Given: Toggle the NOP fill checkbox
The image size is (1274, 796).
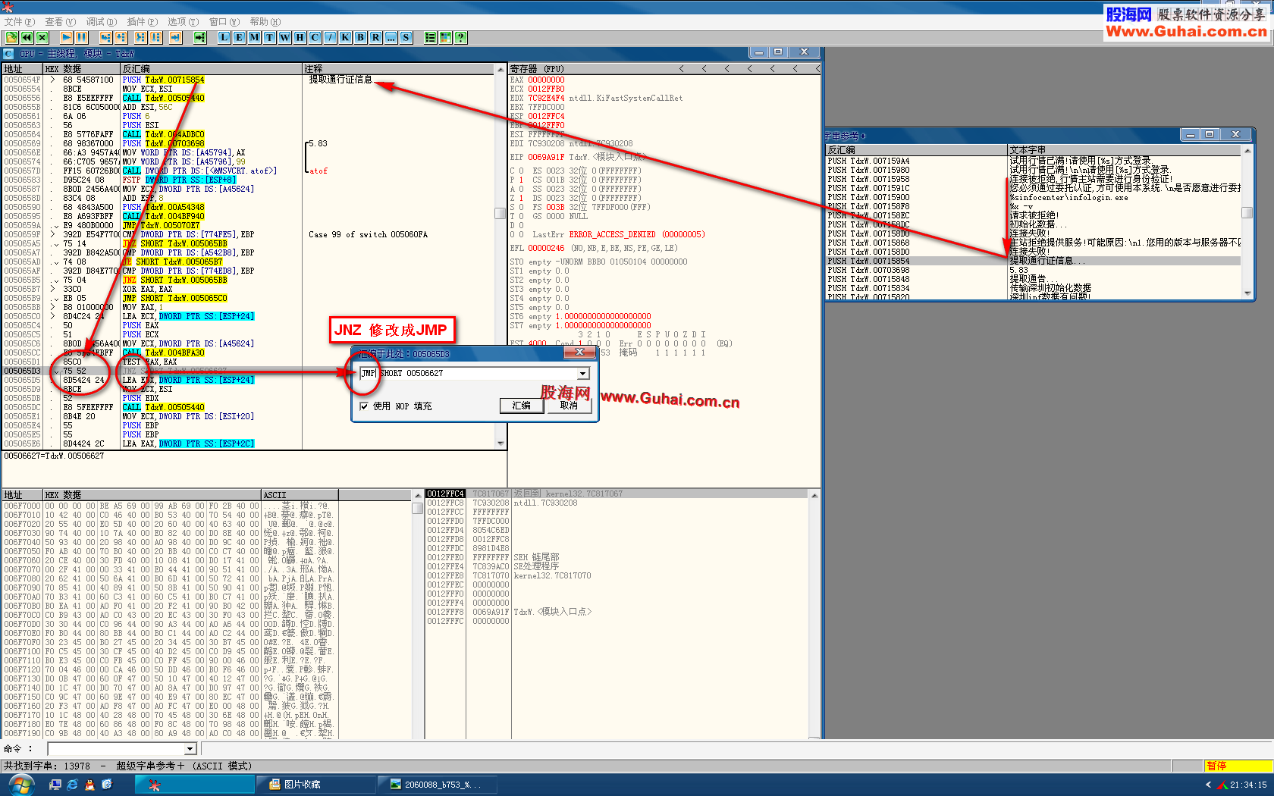Looking at the screenshot, I should (x=364, y=406).
